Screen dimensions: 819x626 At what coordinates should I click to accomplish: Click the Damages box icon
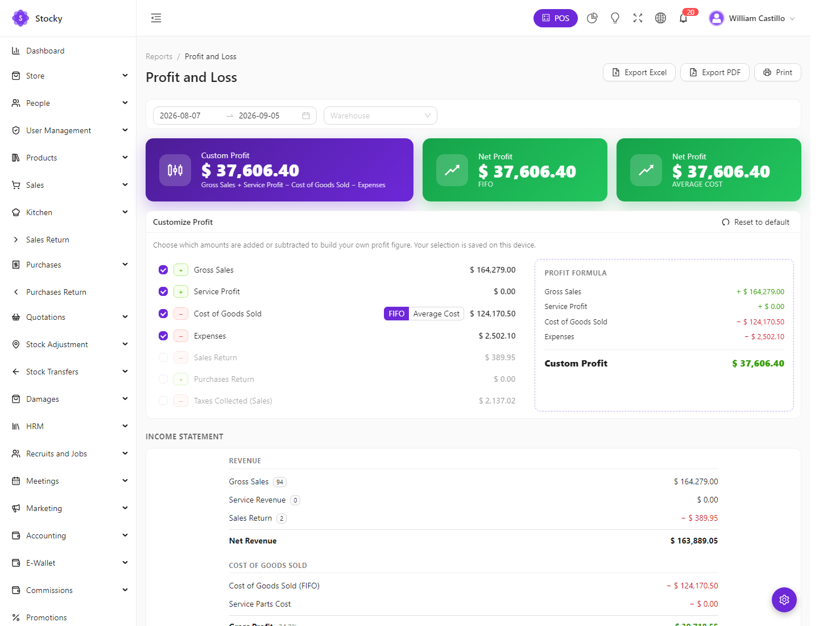[x=16, y=399]
